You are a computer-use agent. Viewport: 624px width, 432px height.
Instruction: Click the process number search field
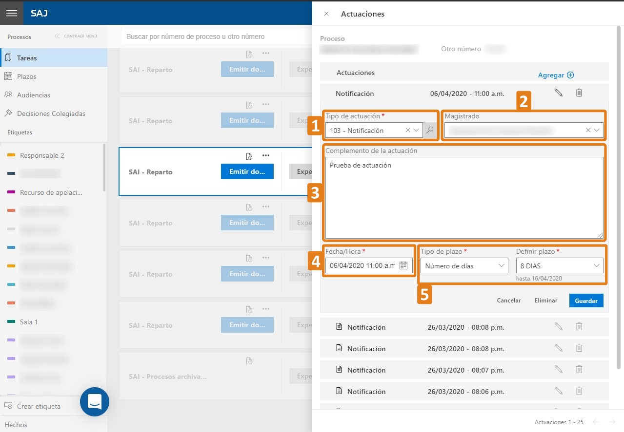pyautogui.click(x=217, y=37)
